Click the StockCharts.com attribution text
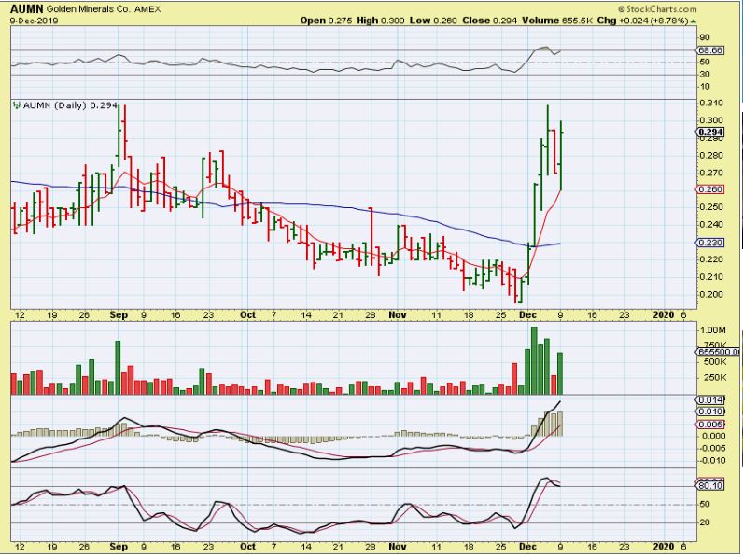 657,9
